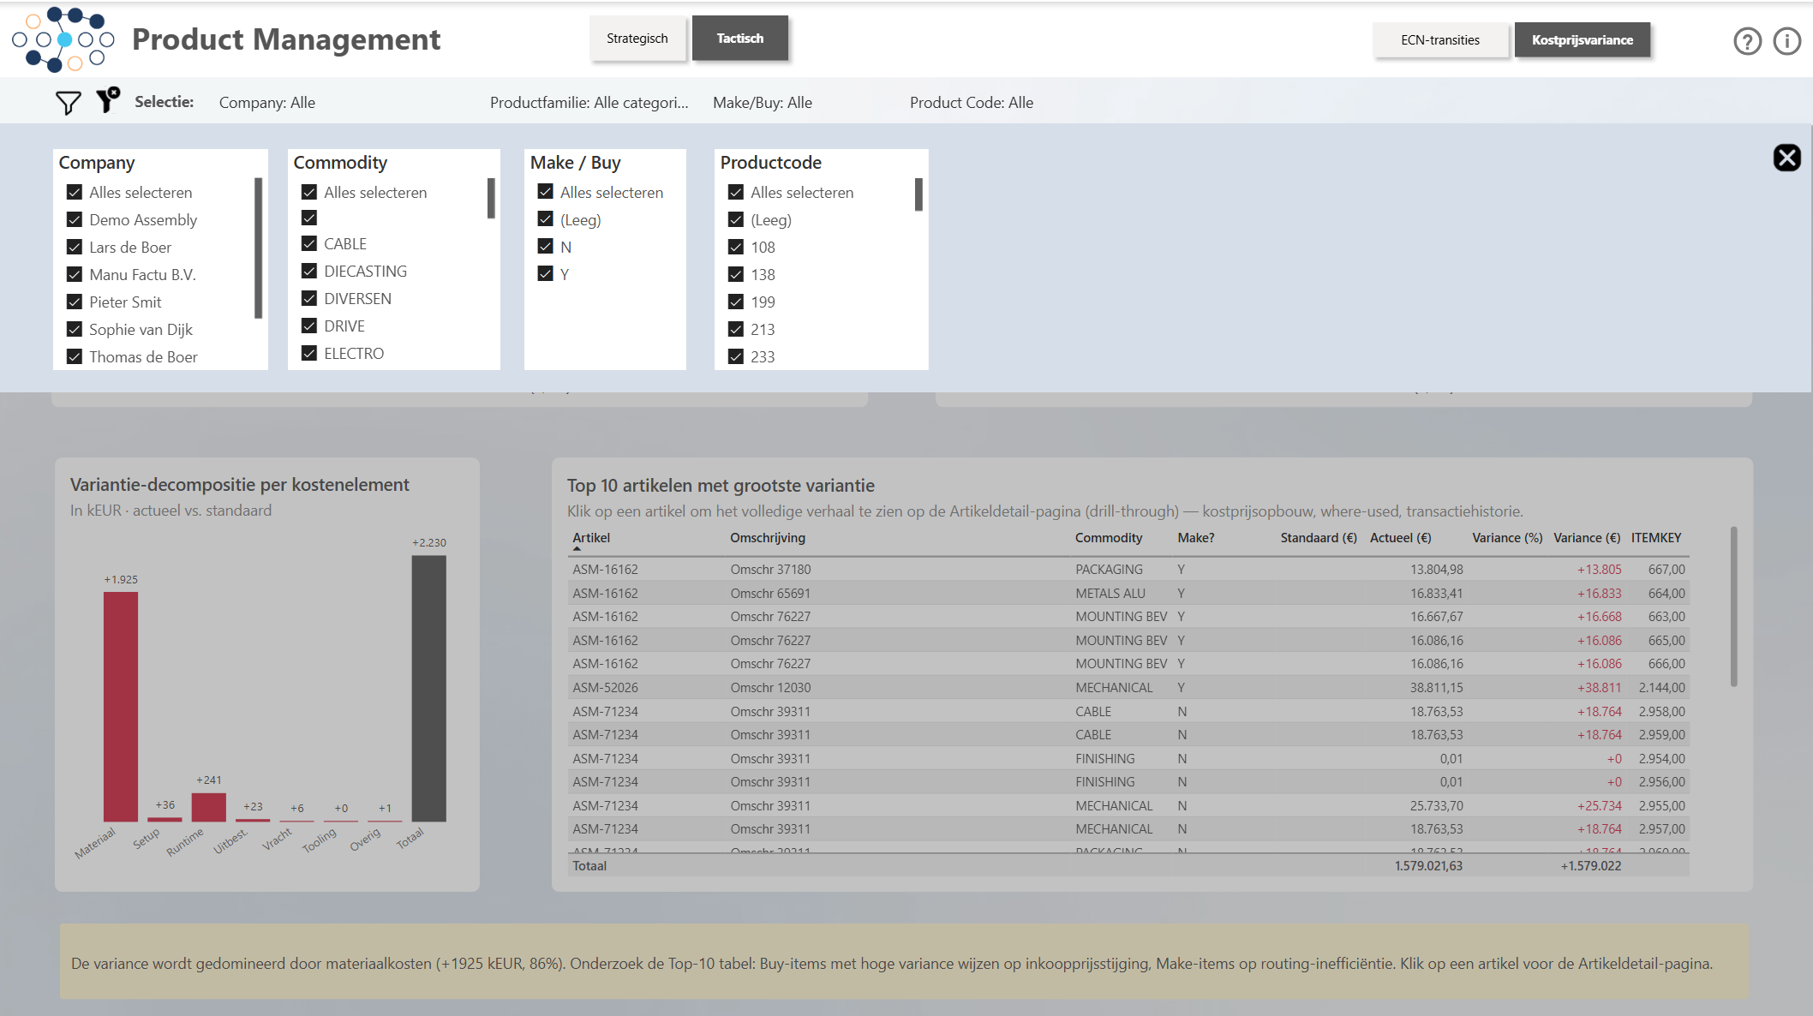The height and width of the screenshot is (1016, 1813).
Task: Toggle the Thomas de Boer checkbox
Action: point(75,357)
